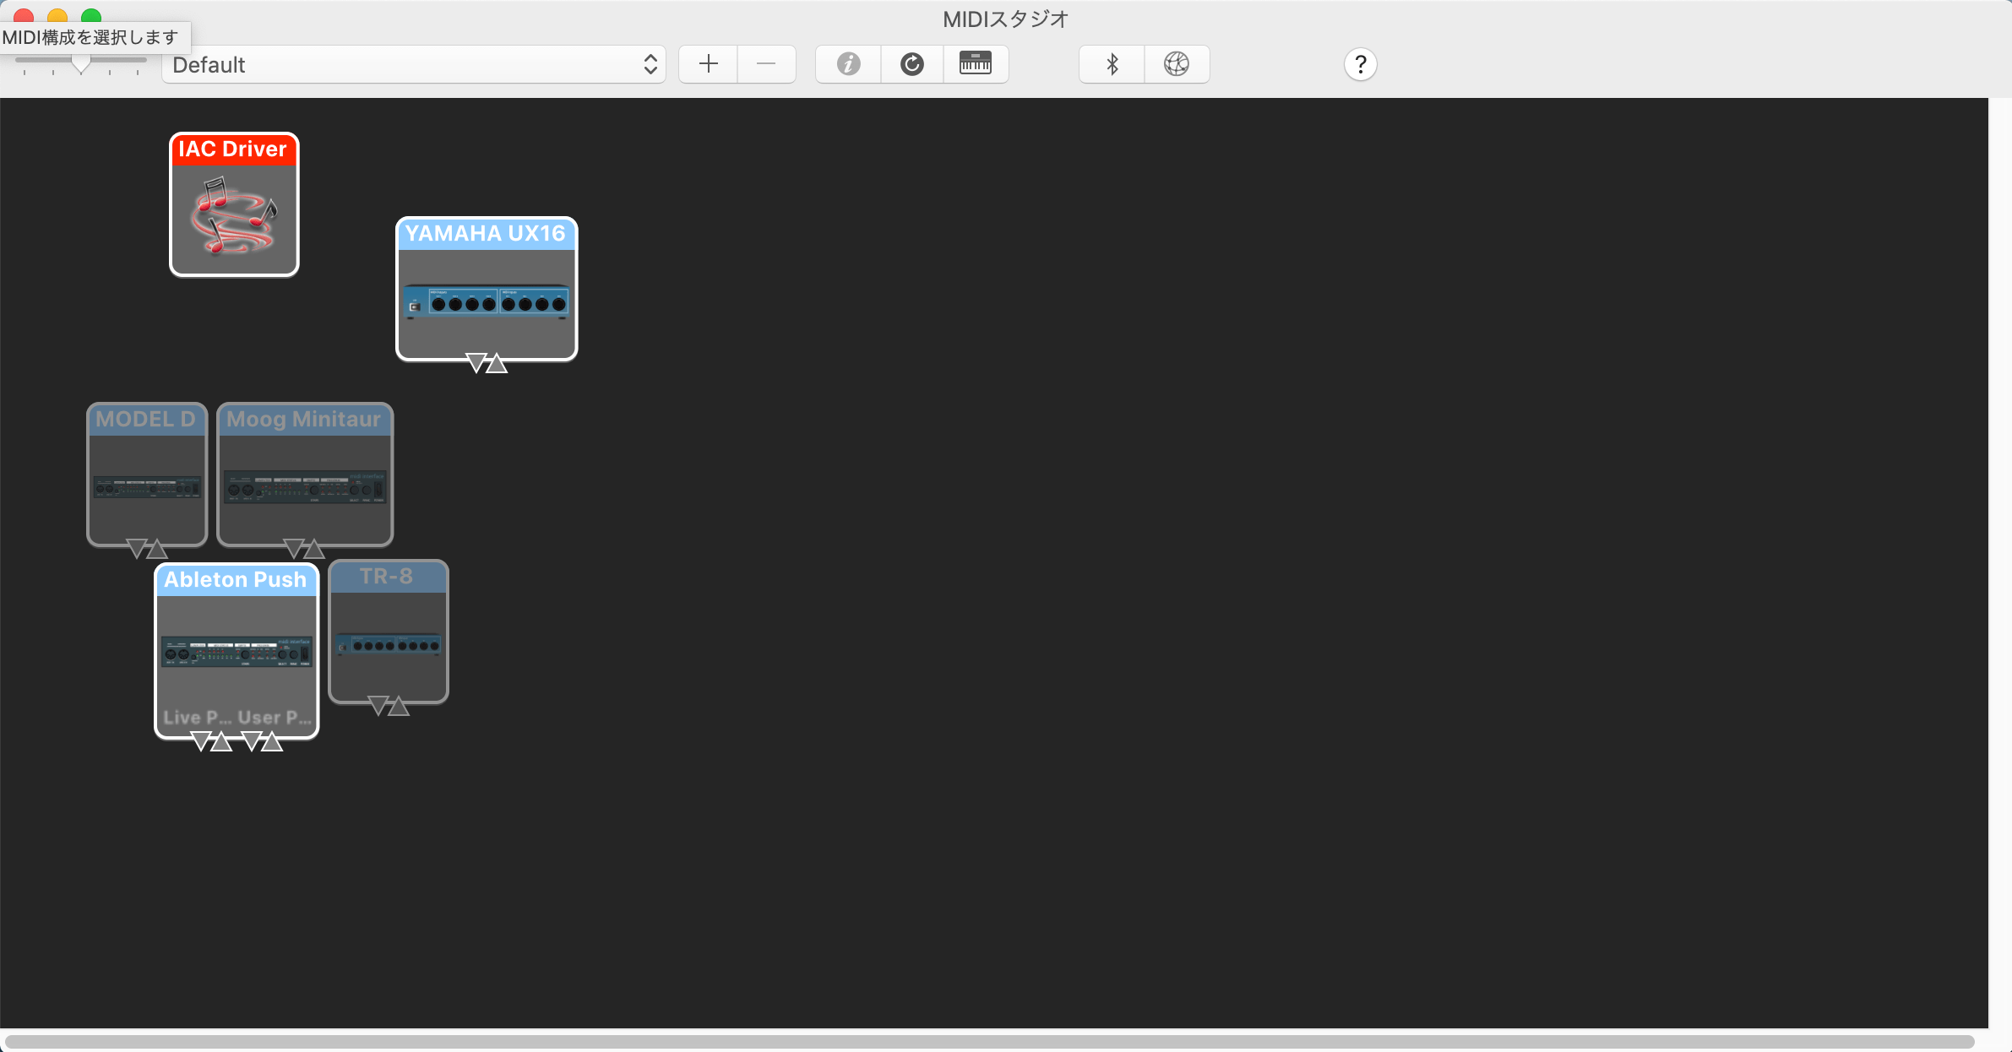Viewport: 2012px width, 1052px height.
Task: Click the IAC Driver title label
Action: point(232,149)
